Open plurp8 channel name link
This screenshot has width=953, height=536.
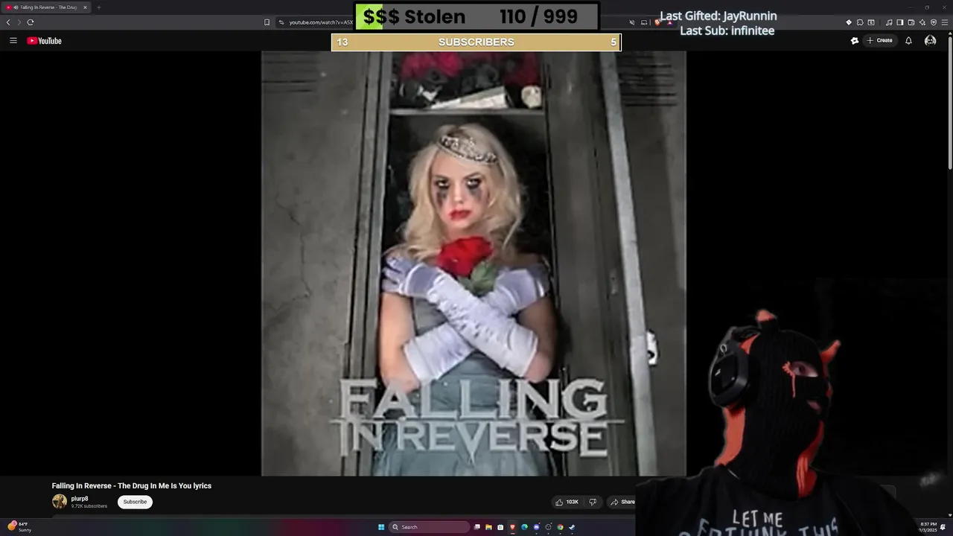pos(80,498)
